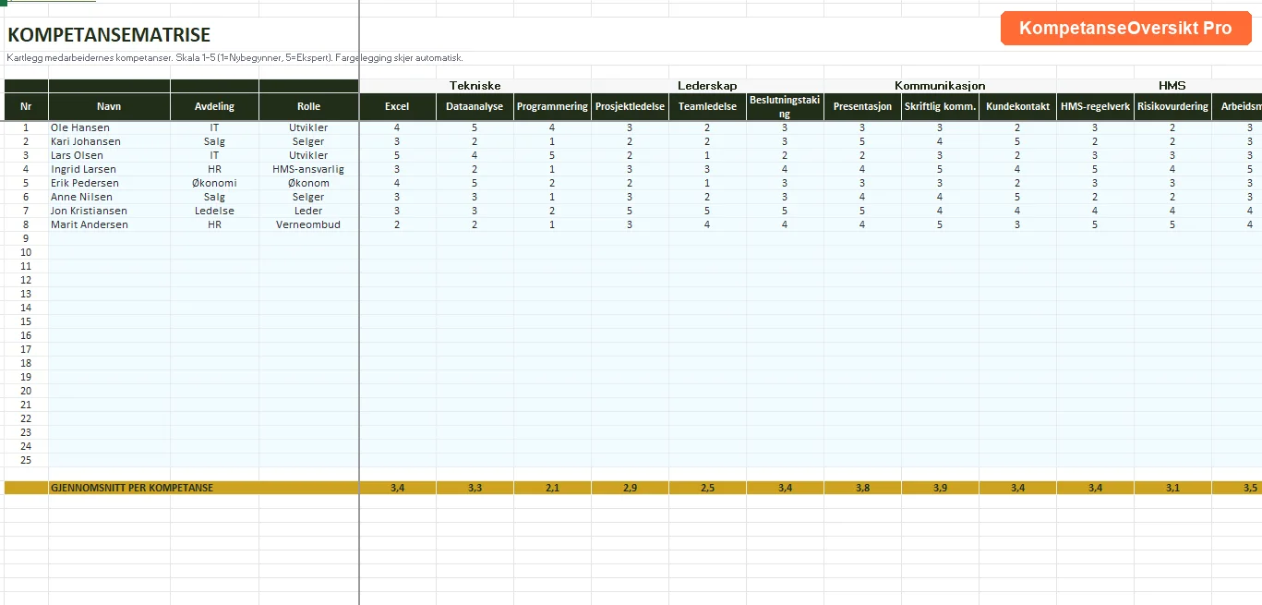Screen dimensions: 1262x605
Task: Click the Dataanalyse column header
Action: pos(475,106)
